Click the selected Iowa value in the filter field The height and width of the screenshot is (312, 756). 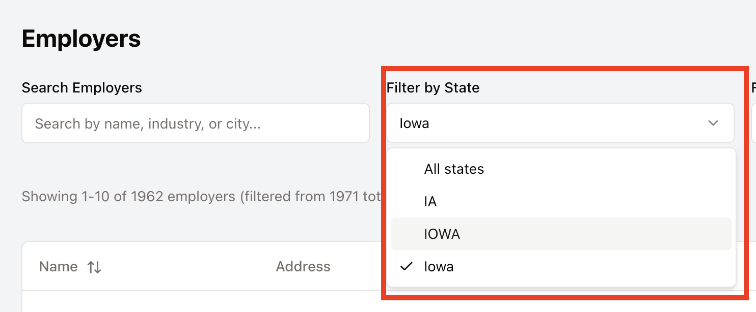pyautogui.click(x=414, y=123)
